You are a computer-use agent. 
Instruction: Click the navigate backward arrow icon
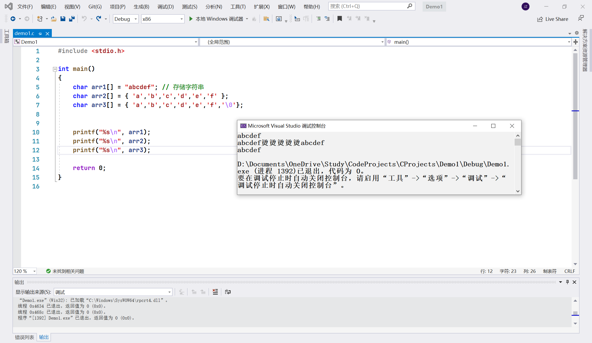[13, 19]
